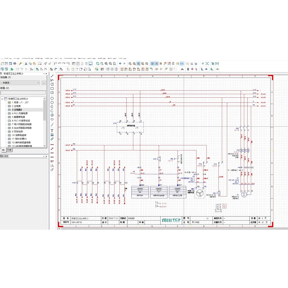Select the angular dimension tool
The width and height of the screenshot is (288, 288).
[52, 166]
